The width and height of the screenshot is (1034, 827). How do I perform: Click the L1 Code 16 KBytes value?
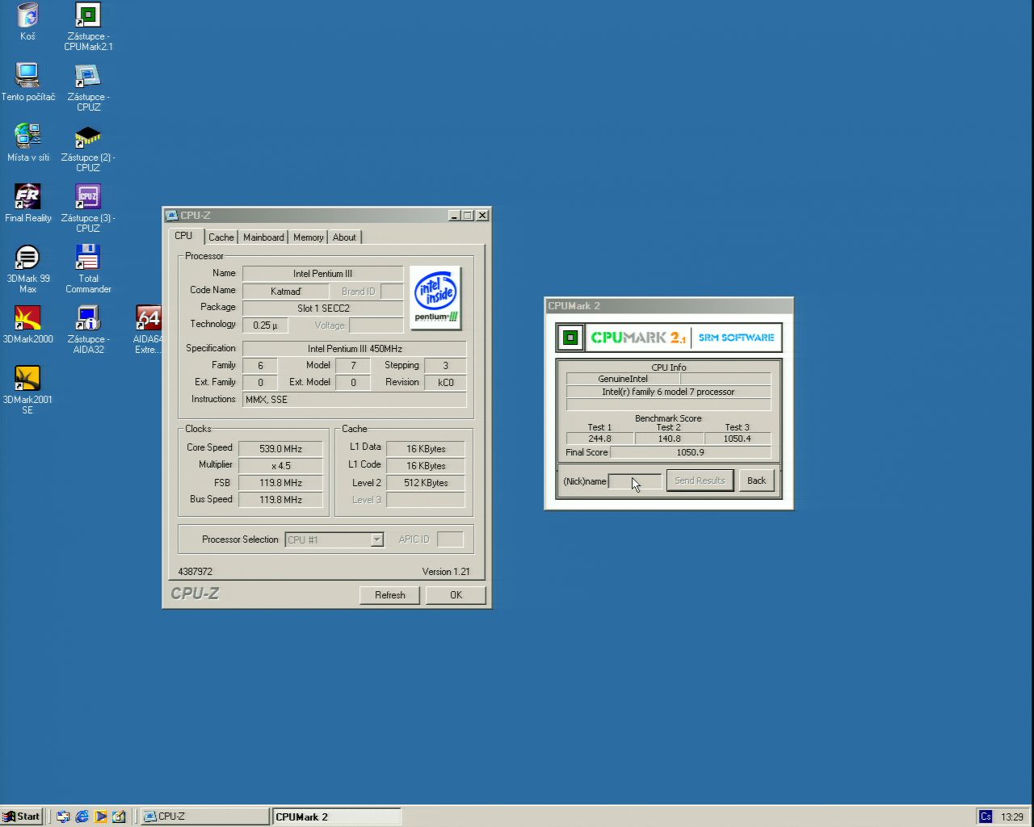426,466
